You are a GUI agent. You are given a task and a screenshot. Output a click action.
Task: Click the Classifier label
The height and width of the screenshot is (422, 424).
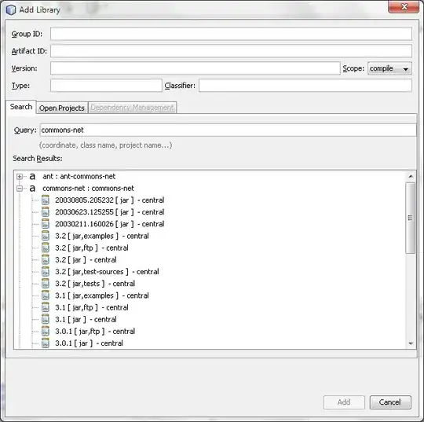[180, 86]
